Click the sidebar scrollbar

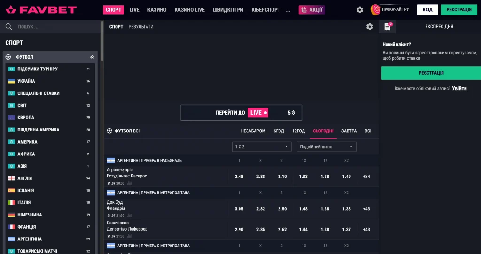point(102,41)
